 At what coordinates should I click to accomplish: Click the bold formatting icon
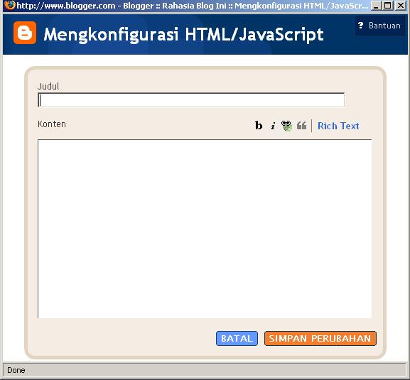259,126
